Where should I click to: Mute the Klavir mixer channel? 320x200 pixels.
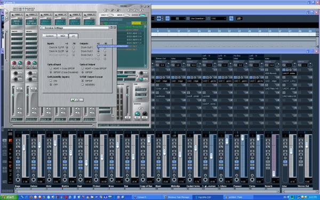click(x=158, y=140)
